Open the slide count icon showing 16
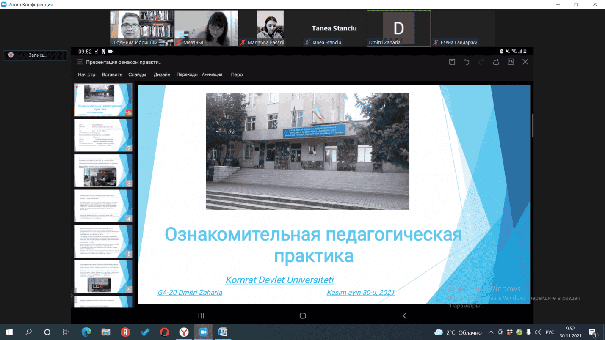605x340 pixels. [x=511, y=62]
